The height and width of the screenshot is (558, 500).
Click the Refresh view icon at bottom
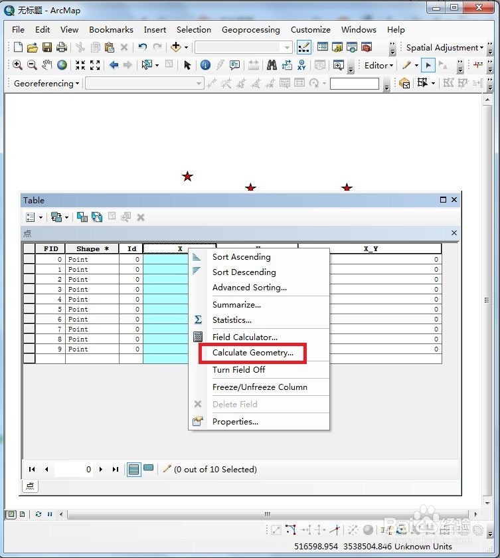[39, 514]
